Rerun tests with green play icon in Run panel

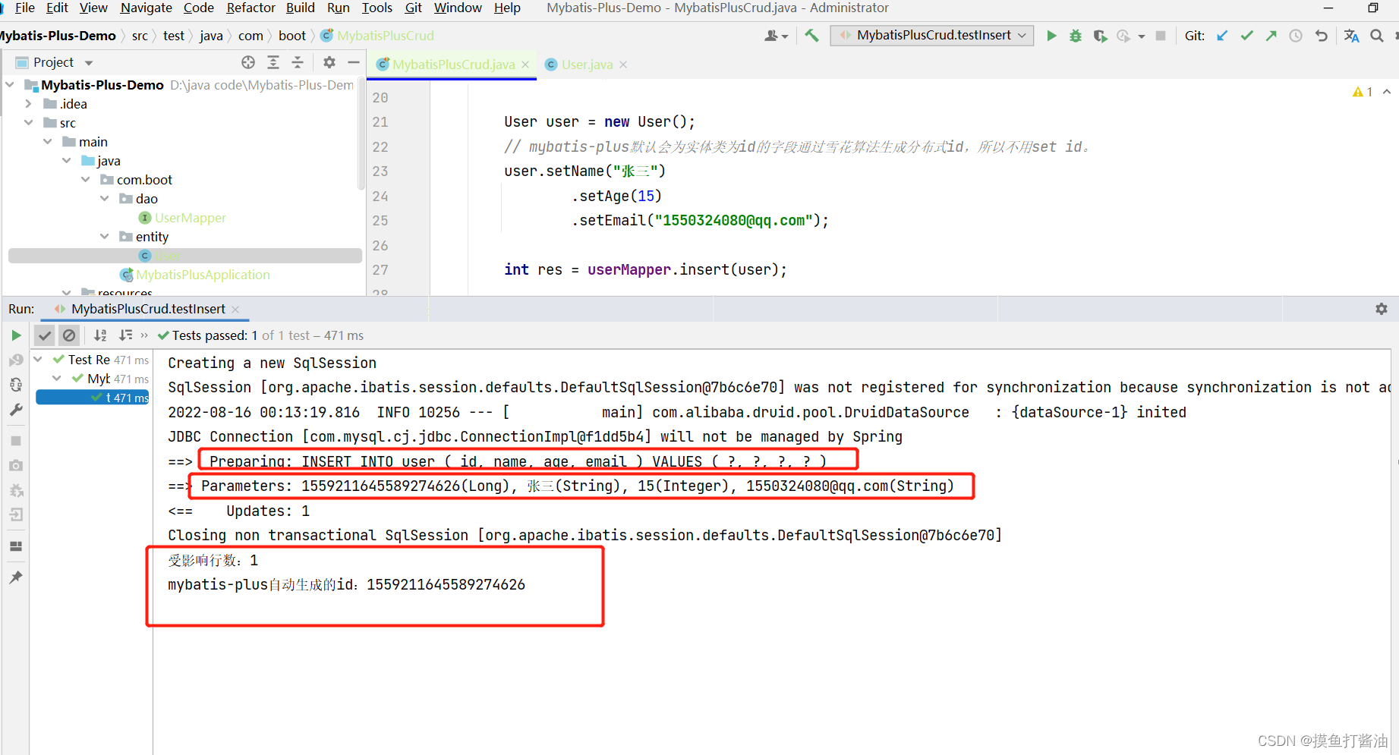tap(16, 335)
